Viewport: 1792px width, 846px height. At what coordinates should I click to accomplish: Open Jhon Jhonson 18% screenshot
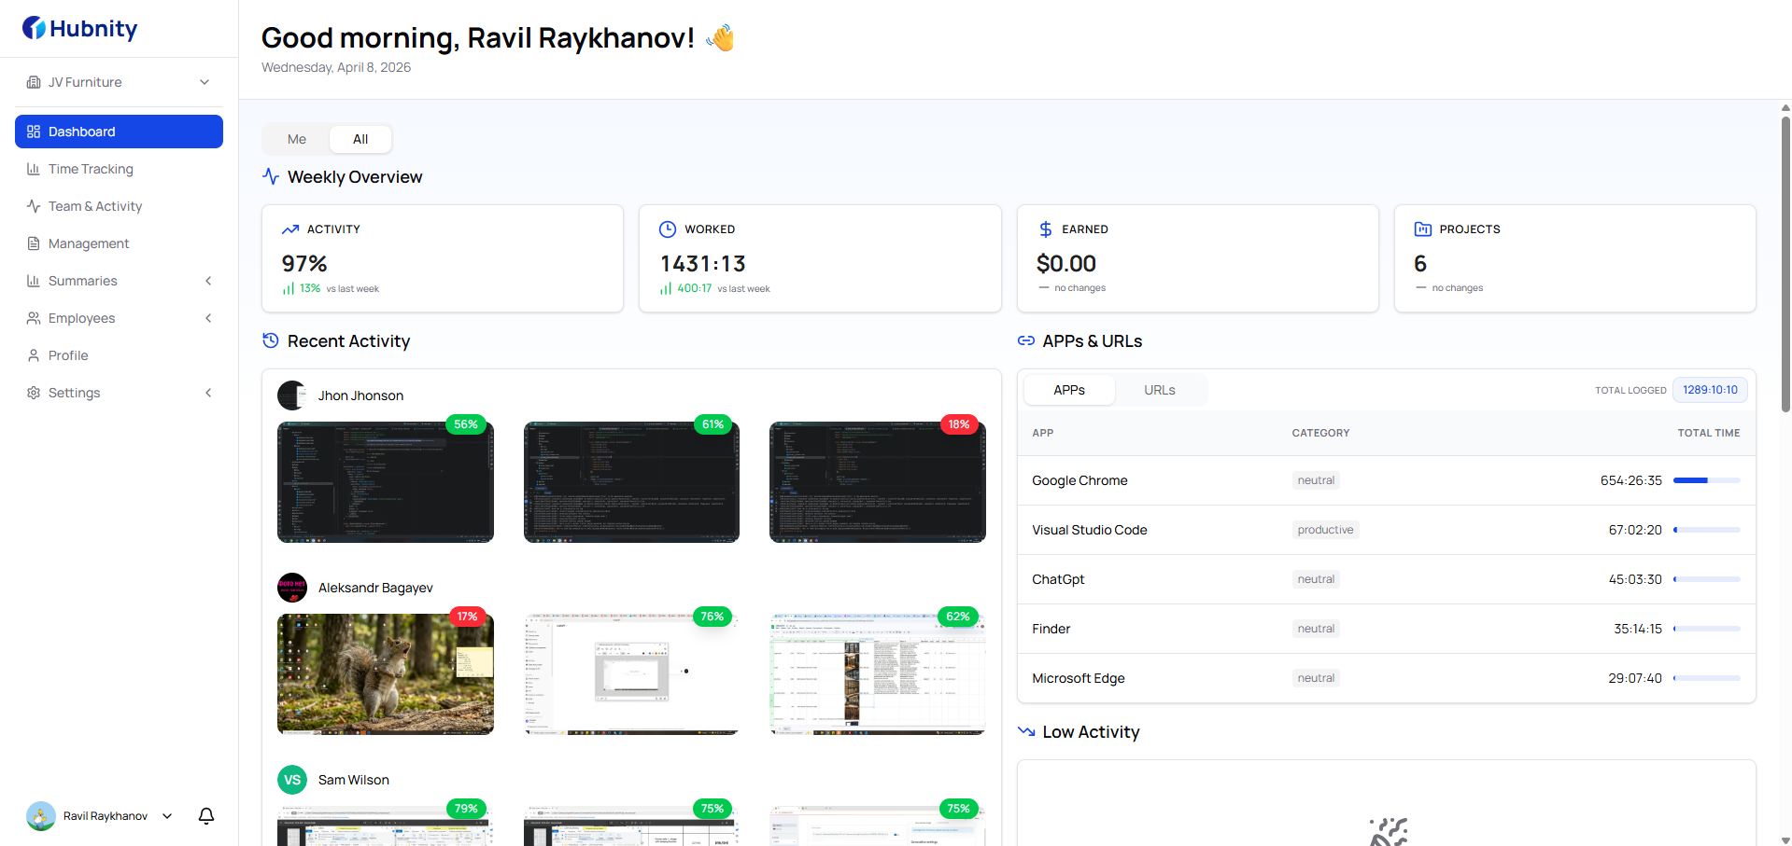click(878, 482)
